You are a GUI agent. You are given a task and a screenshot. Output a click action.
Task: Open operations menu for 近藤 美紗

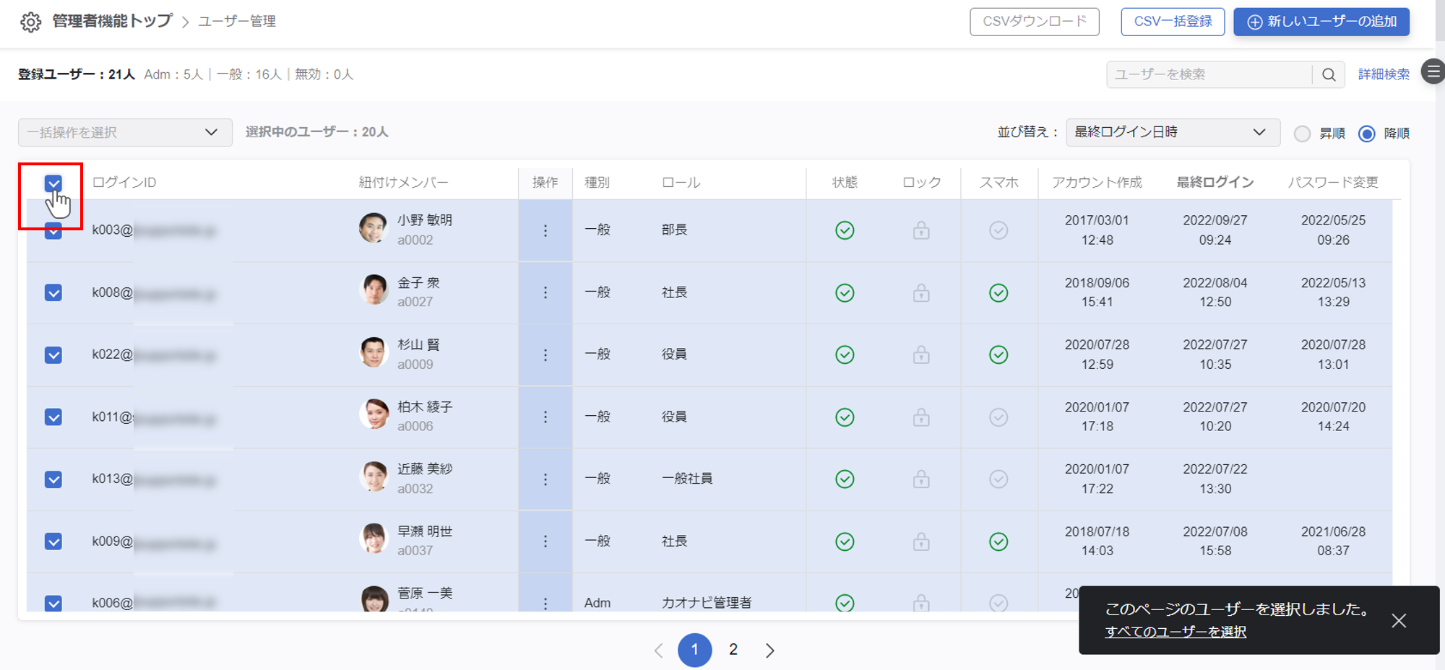(x=545, y=479)
